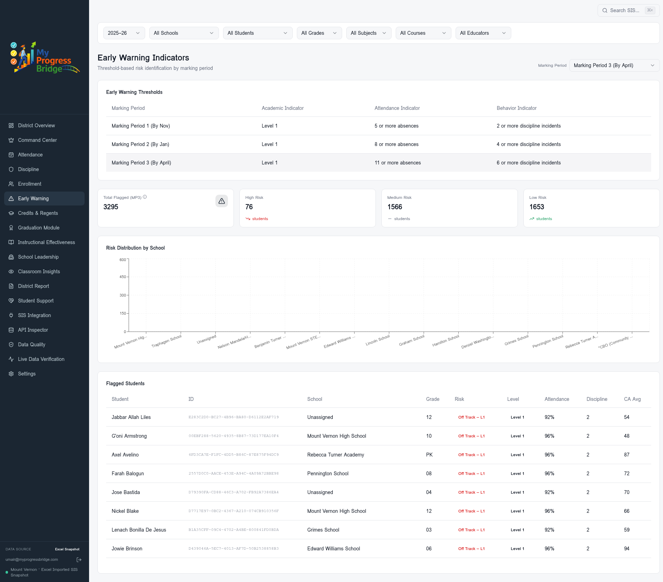Screen dimensions: 663x582
Task: Click the Attendance calendar icon
Action: click(x=11, y=155)
